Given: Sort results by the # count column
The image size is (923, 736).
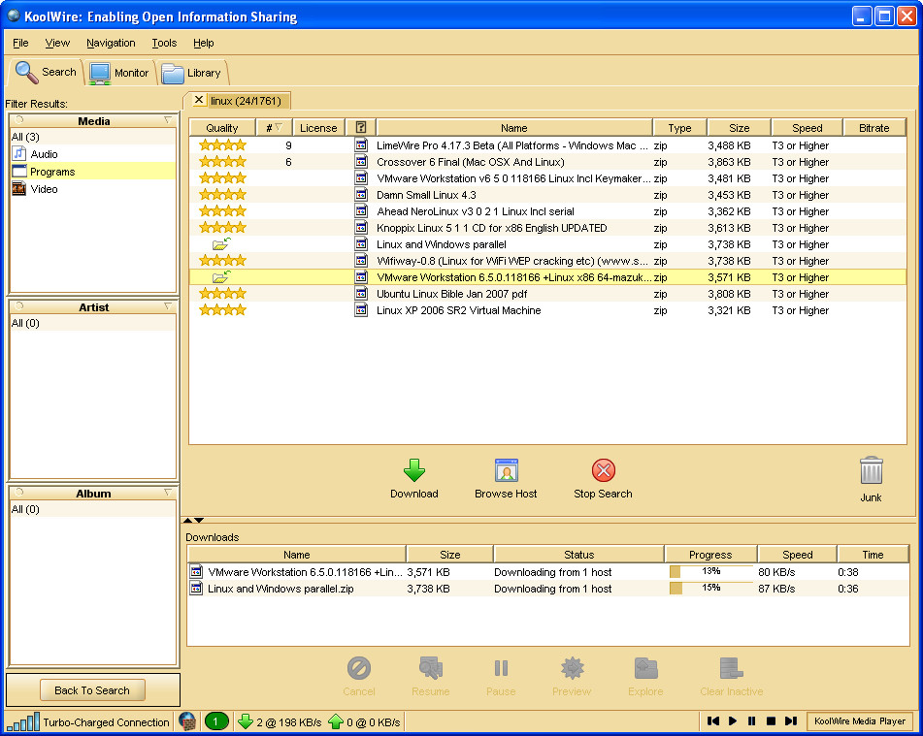Looking at the screenshot, I should tap(274, 128).
